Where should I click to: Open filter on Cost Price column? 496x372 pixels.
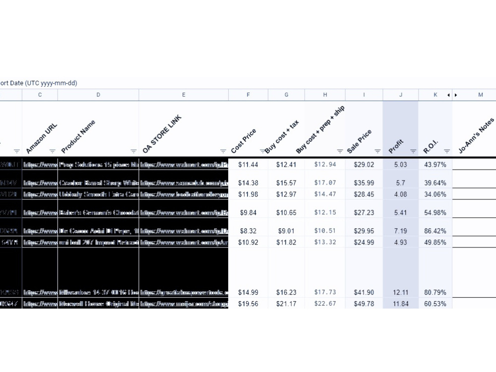point(262,151)
